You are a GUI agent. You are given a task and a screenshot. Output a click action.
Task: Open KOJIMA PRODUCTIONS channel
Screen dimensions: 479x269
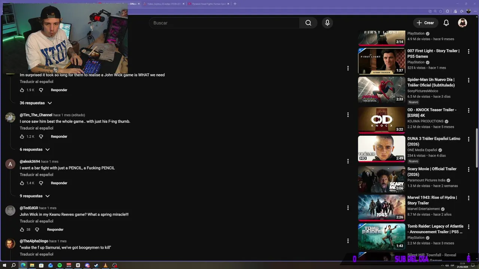pos(425,121)
